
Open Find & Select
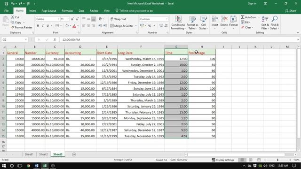coord(275,23)
